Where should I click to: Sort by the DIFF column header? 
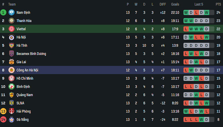tap(163, 4)
